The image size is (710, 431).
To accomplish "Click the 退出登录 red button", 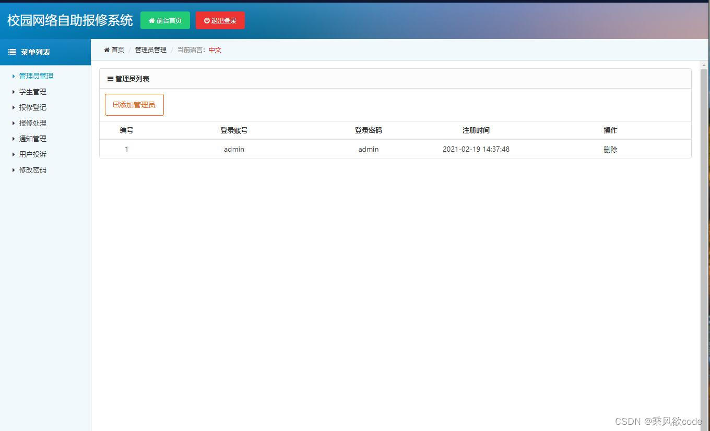I will 220,20.
